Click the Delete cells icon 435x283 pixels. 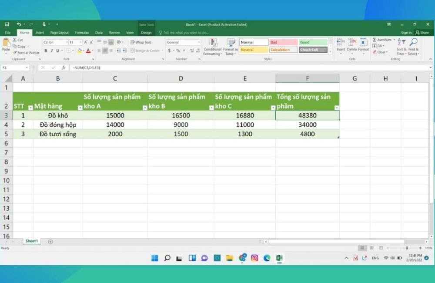(352, 43)
